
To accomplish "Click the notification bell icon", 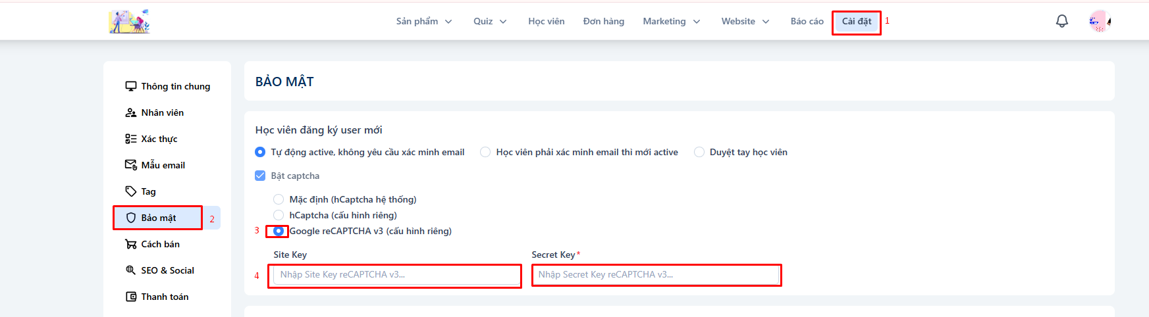I will click(1061, 21).
